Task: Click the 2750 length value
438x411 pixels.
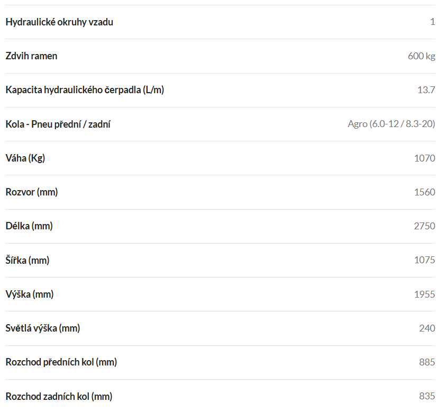Action: 424,226
